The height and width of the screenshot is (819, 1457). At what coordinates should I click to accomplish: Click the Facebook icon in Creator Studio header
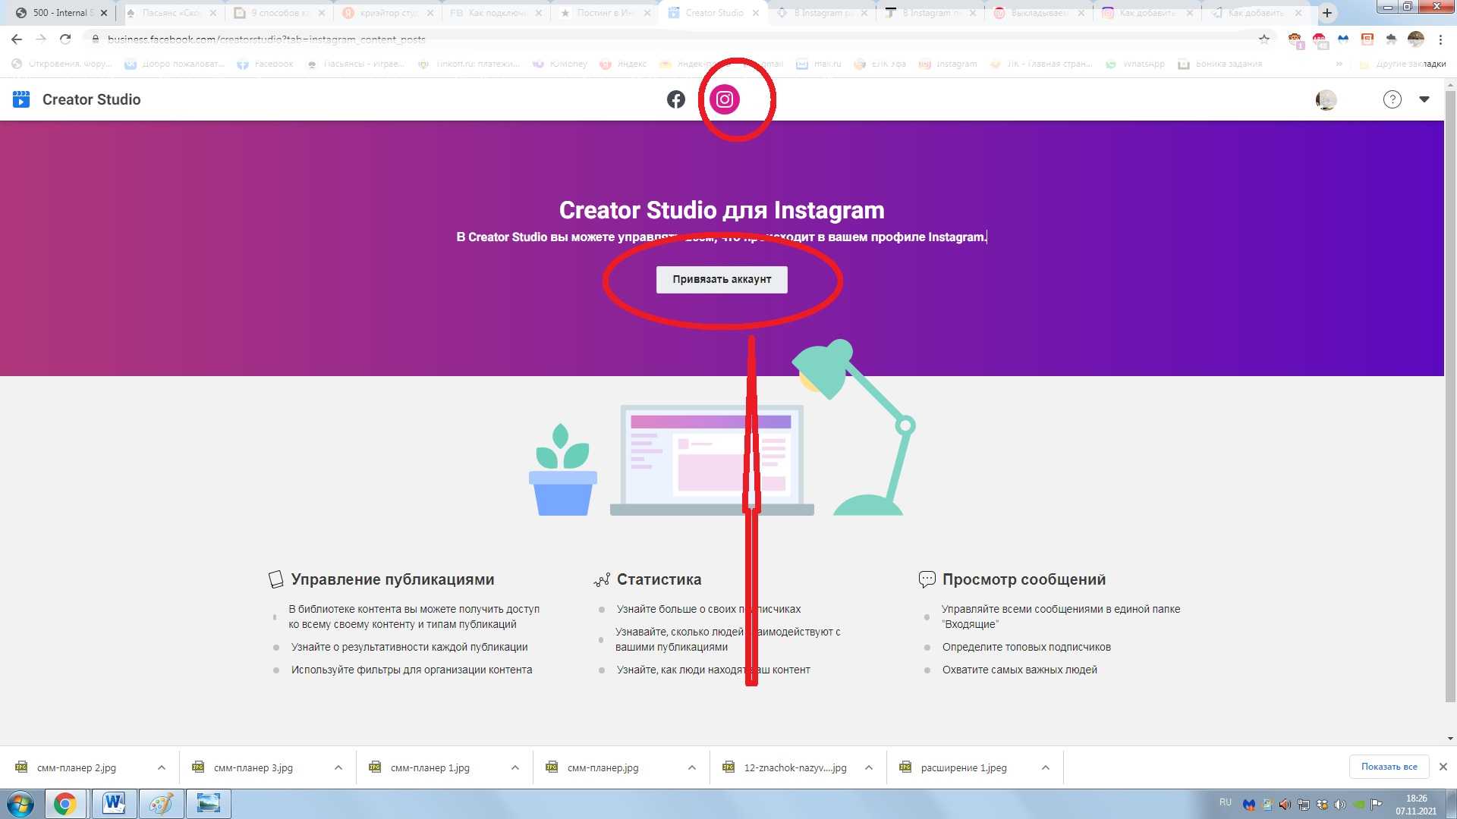click(675, 99)
